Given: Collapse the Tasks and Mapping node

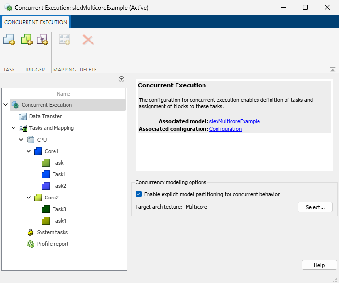Looking at the screenshot, I should tap(14, 128).
